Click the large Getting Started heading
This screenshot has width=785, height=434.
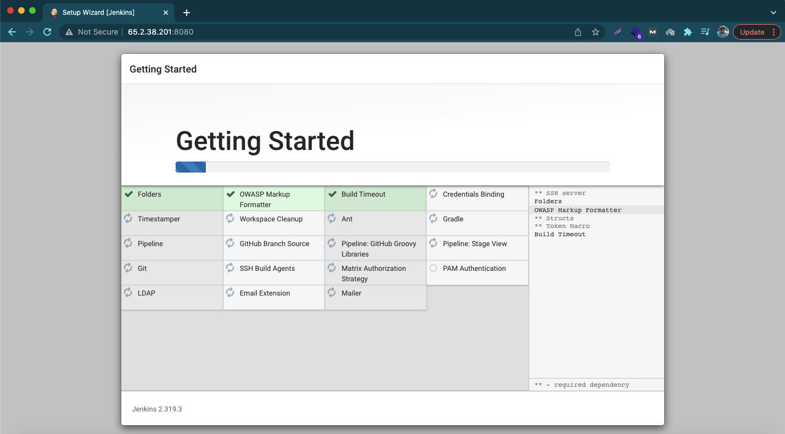[265, 141]
